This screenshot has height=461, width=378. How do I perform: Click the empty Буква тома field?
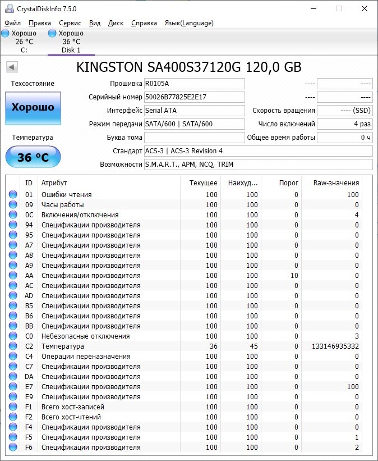click(x=195, y=138)
